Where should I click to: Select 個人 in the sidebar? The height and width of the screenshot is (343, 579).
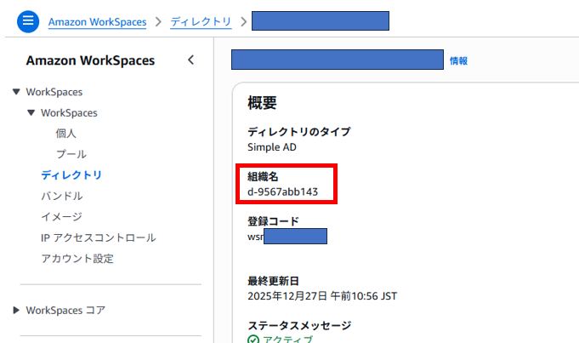coord(66,134)
